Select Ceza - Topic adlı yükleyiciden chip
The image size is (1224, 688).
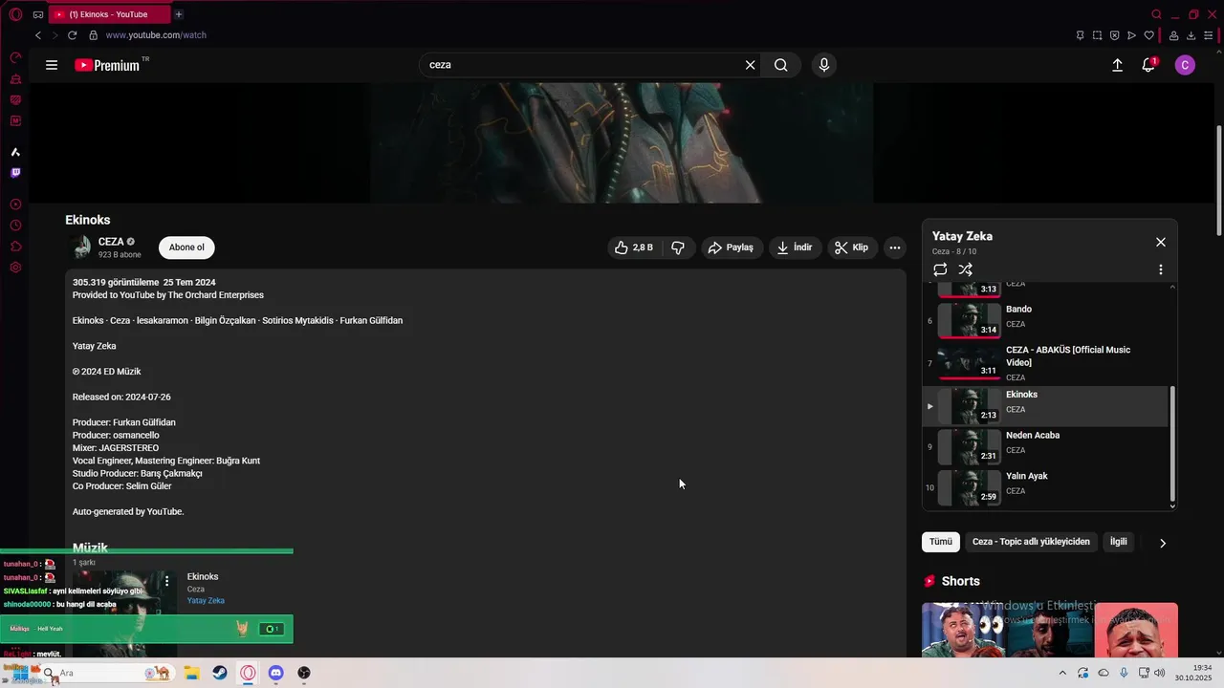pos(1031,542)
